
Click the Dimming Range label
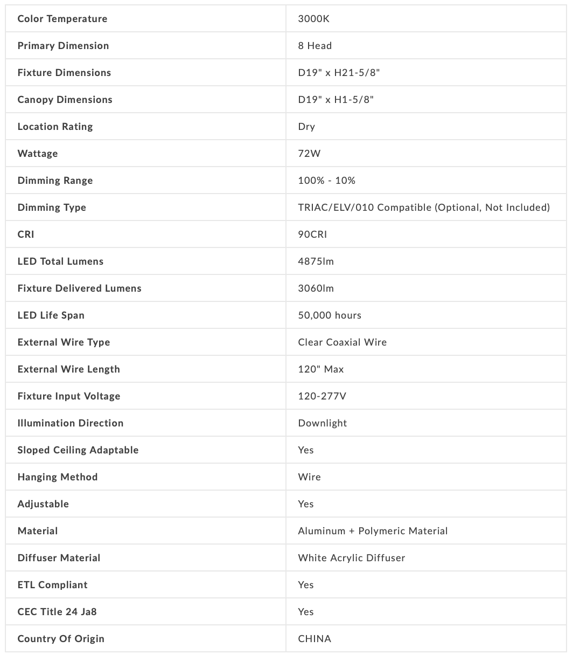click(x=55, y=181)
